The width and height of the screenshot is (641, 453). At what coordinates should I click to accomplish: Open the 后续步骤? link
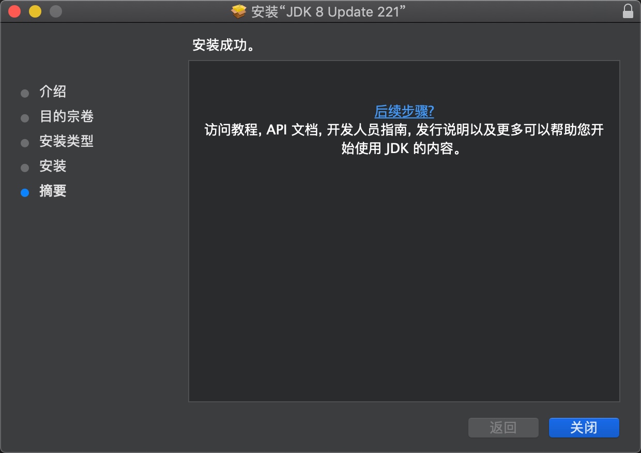404,112
